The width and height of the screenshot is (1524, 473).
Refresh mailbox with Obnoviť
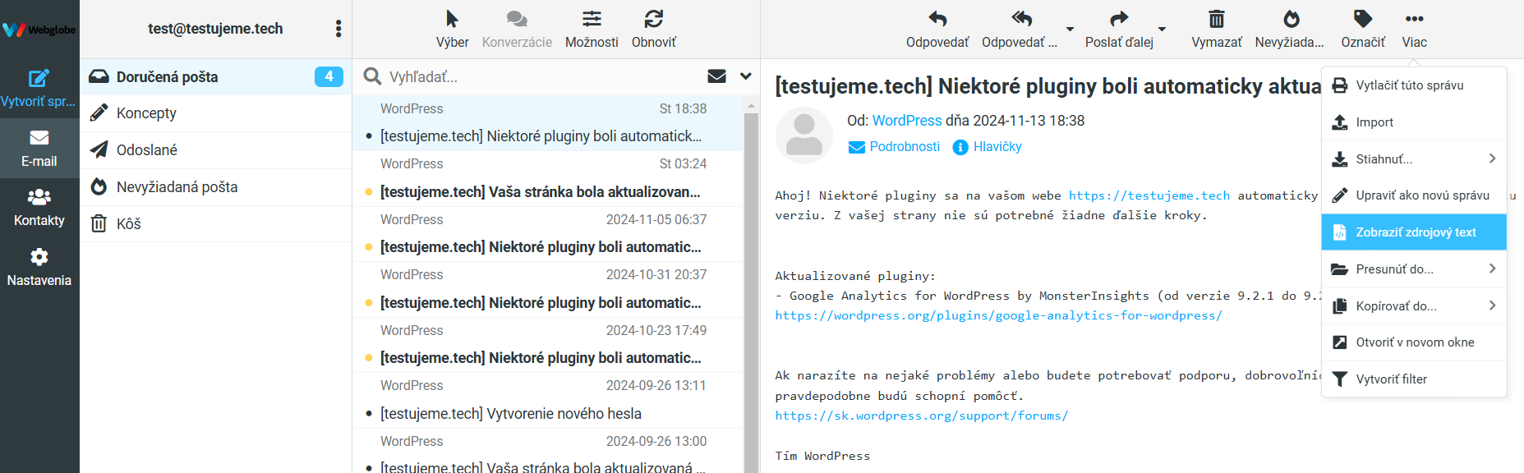click(654, 30)
